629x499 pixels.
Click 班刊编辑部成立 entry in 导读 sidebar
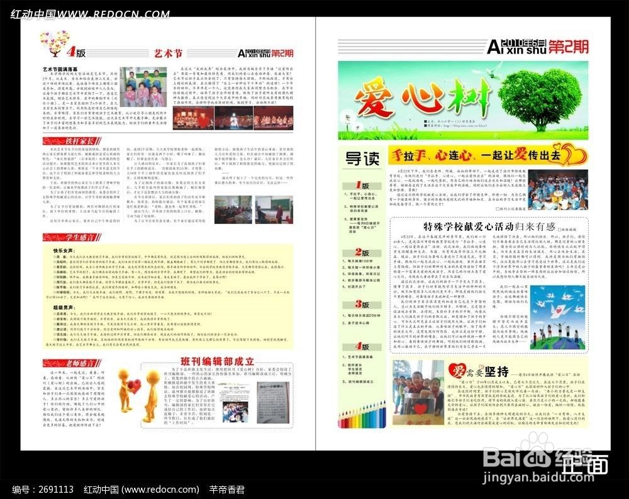tap(359, 381)
